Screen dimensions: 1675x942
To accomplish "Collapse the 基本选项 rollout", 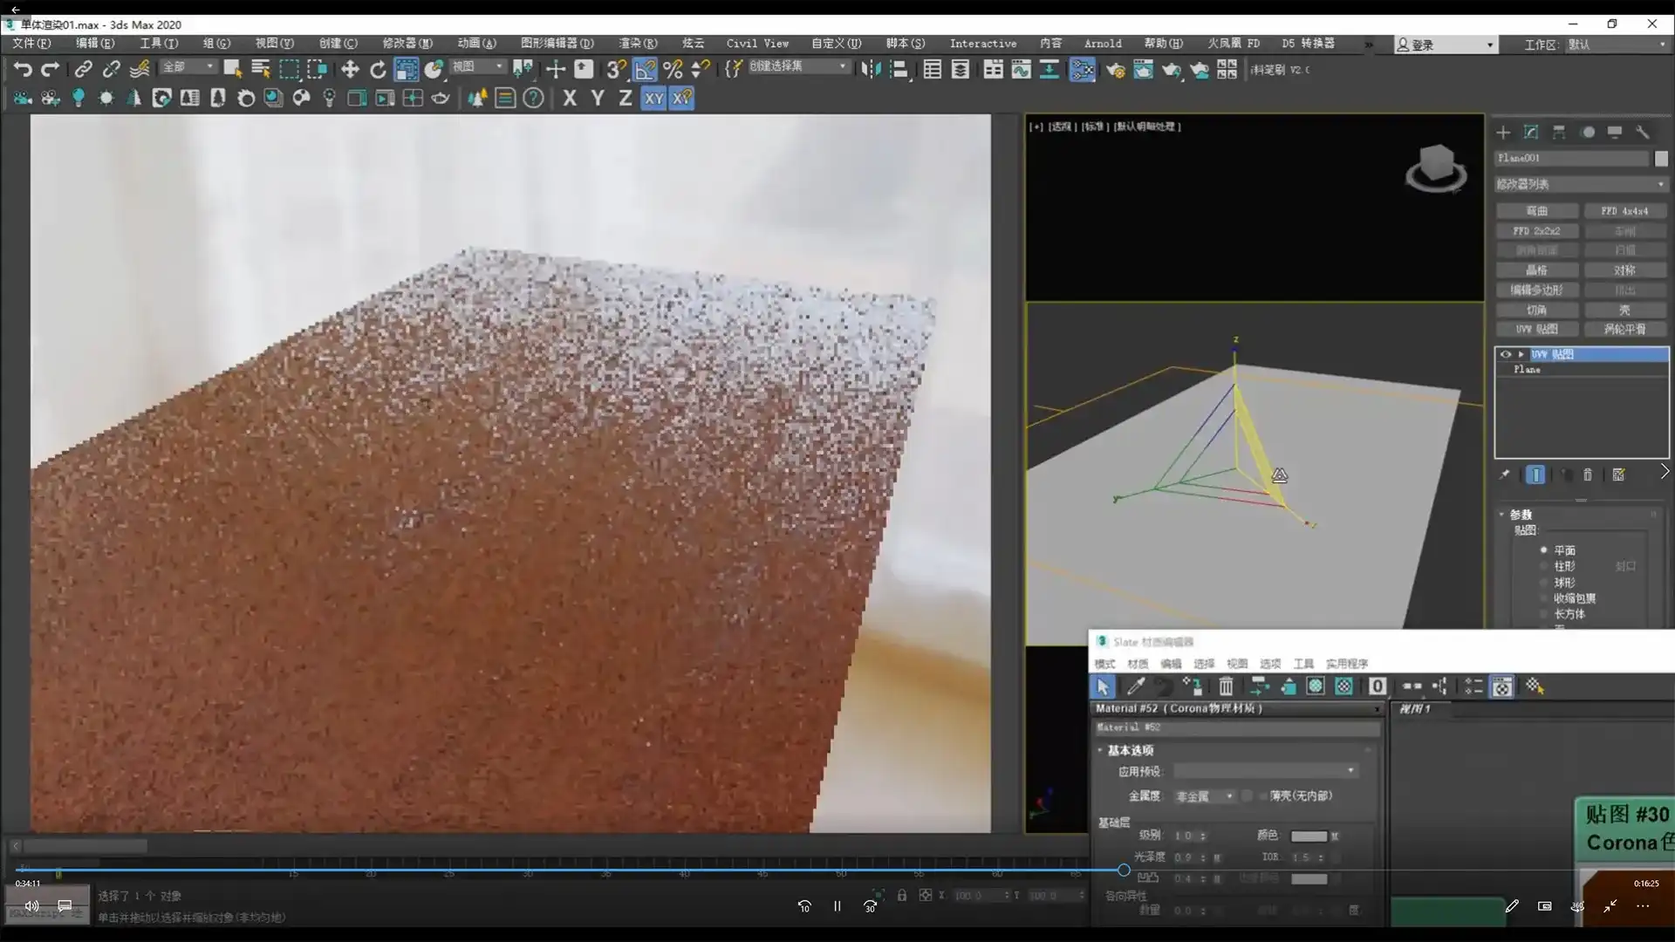I will [x=1130, y=750].
